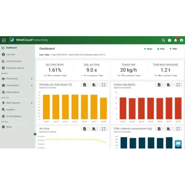Expand Filler material consumption chart fullscreen
185x185 pixels.
178,129
